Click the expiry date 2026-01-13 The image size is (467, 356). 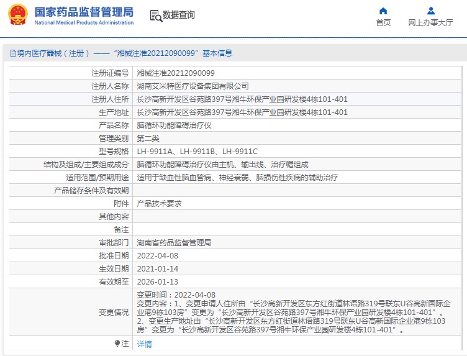157,281
